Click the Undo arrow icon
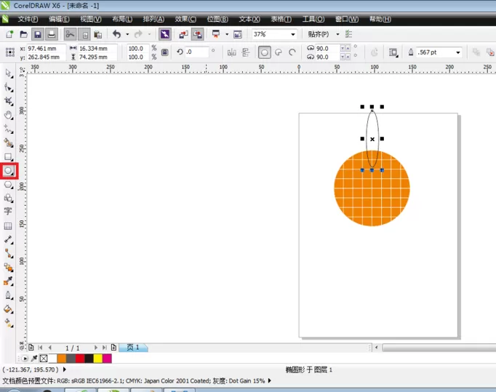 click(x=116, y=34)
